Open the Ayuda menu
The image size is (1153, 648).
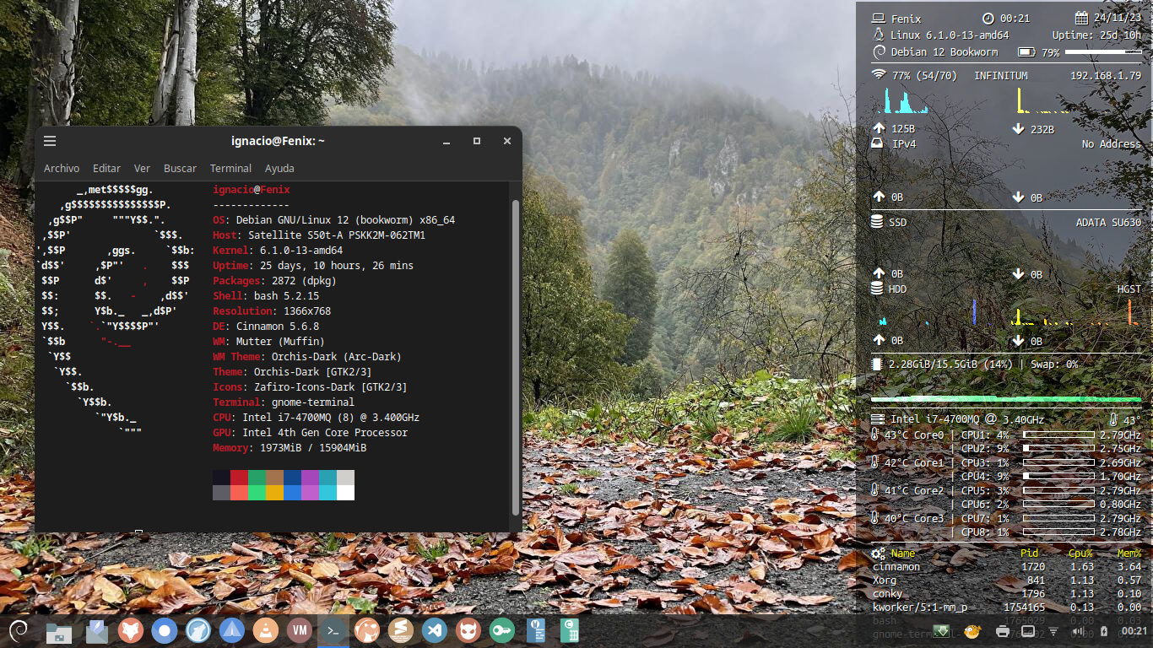279,168
